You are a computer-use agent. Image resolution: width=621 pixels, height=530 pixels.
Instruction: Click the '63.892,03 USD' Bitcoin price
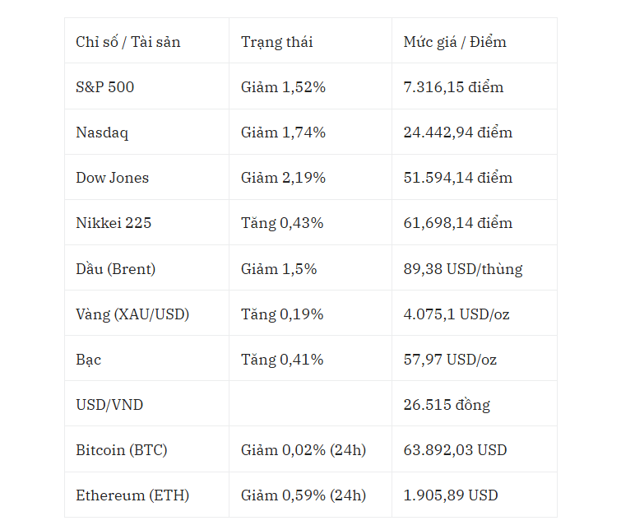coord(455,450)
